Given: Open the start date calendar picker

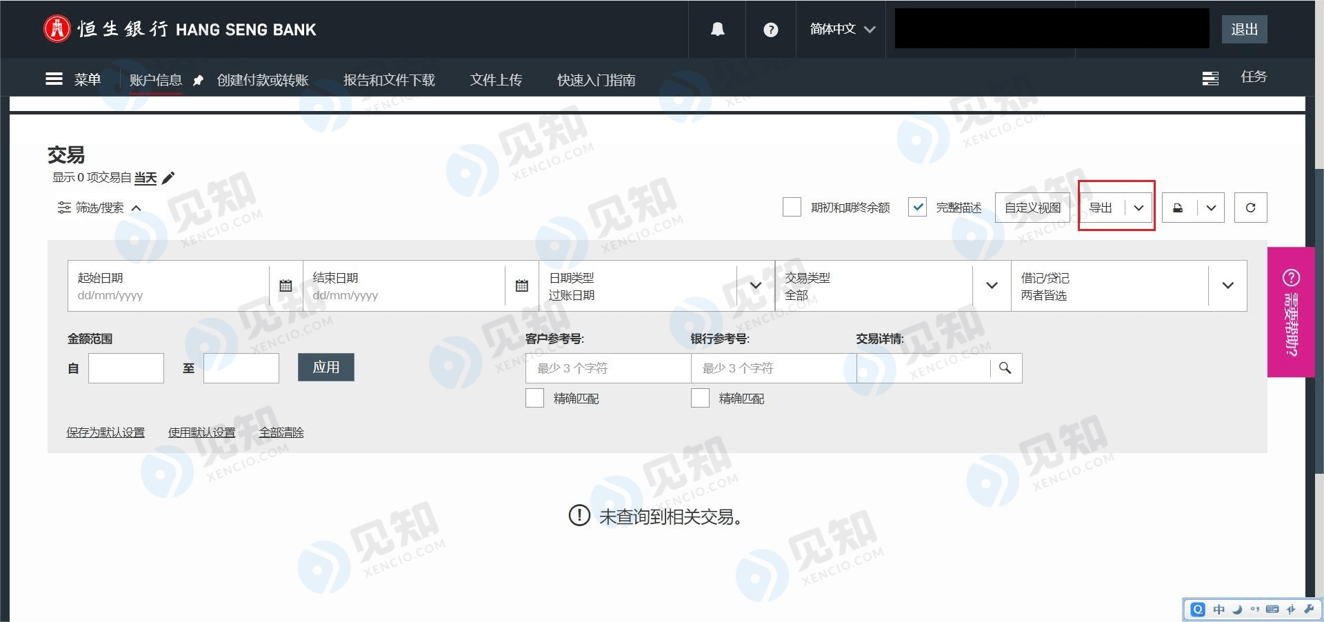Looking at the screenshot, I should (285, 285).
